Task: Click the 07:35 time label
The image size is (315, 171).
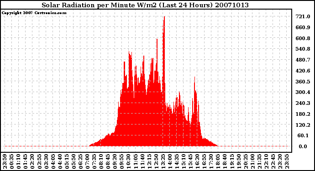Action: point(94,161)
